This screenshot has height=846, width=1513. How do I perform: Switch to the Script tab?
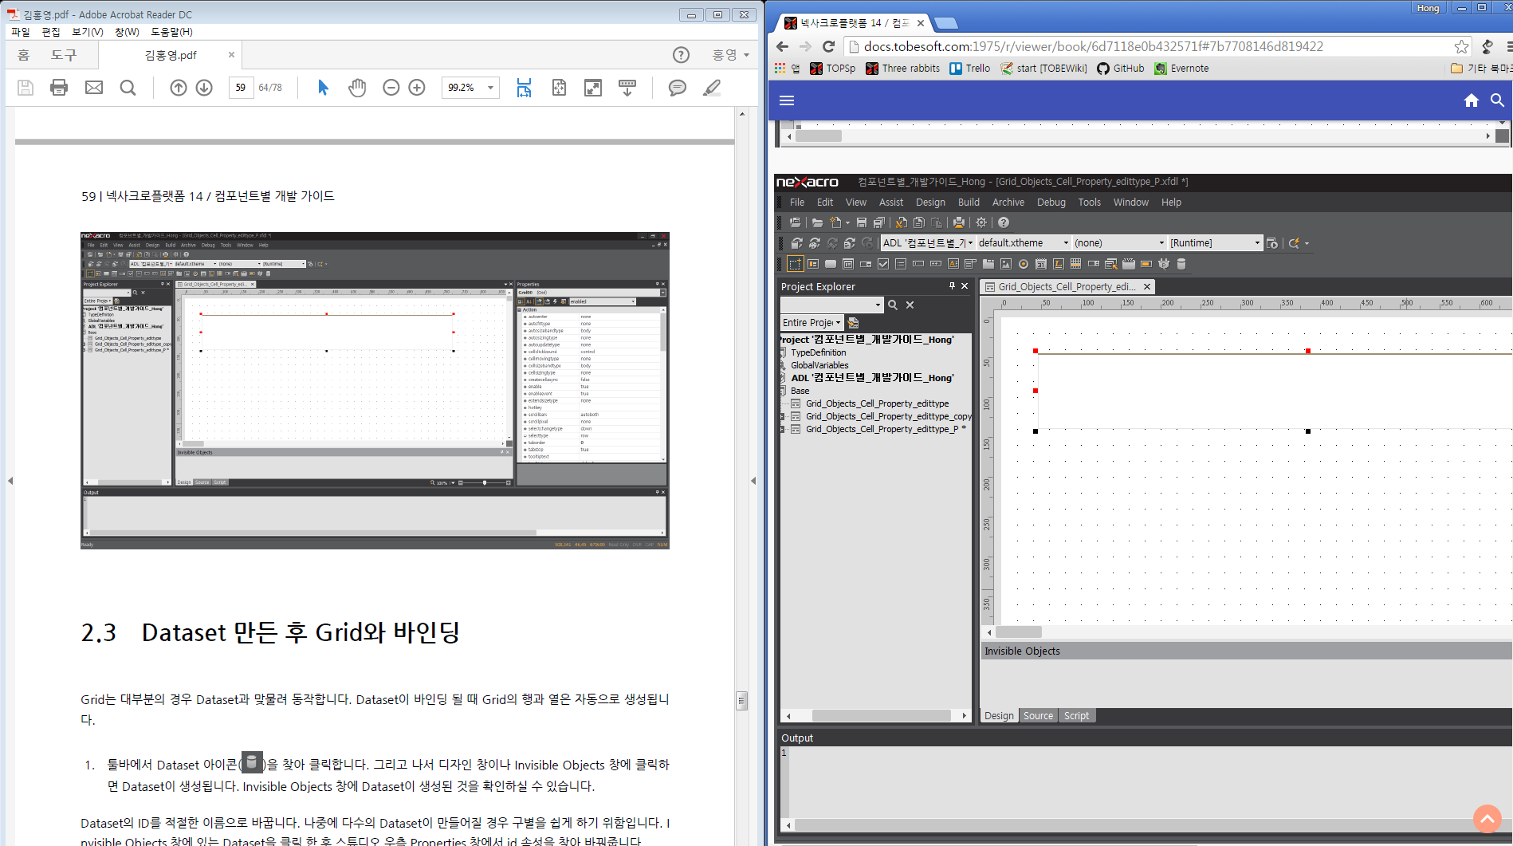(1076, 716)
